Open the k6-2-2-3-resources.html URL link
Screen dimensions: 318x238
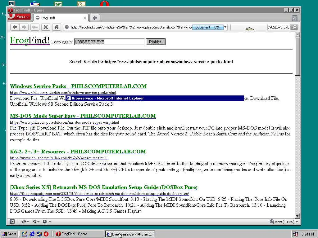(x=59, y=158)
